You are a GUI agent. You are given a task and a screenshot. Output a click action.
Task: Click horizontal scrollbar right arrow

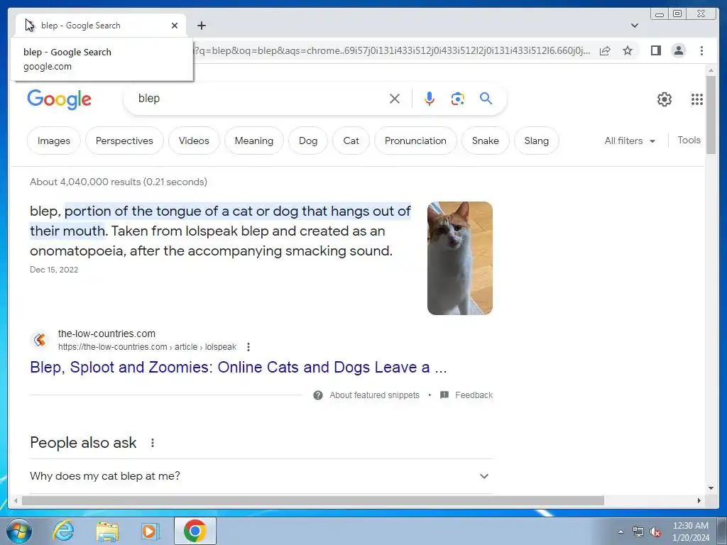[x=699, y=500]
